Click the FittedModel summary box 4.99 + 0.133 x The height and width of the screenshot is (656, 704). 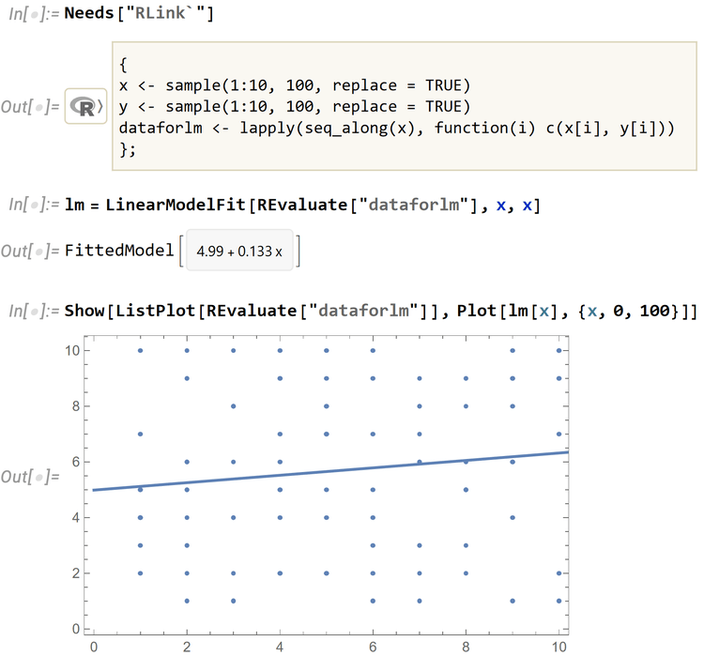(239, 251)
